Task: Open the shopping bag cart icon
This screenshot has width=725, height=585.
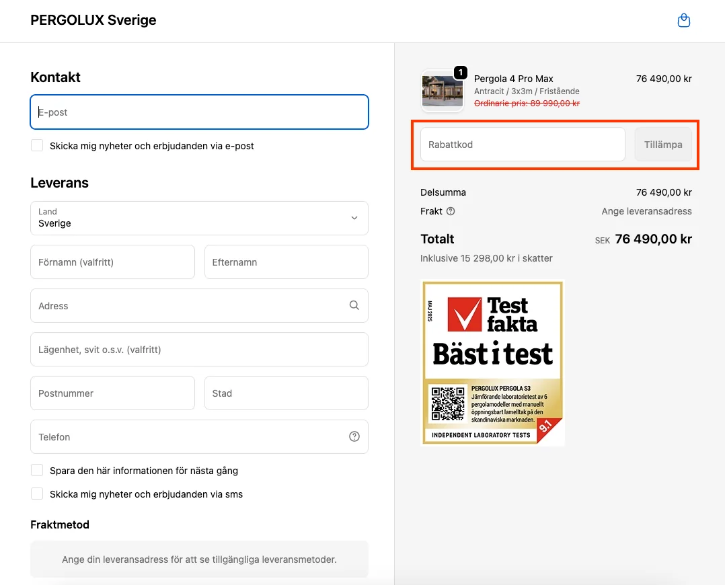Action: pyautogui.click(x=683, y=20)
